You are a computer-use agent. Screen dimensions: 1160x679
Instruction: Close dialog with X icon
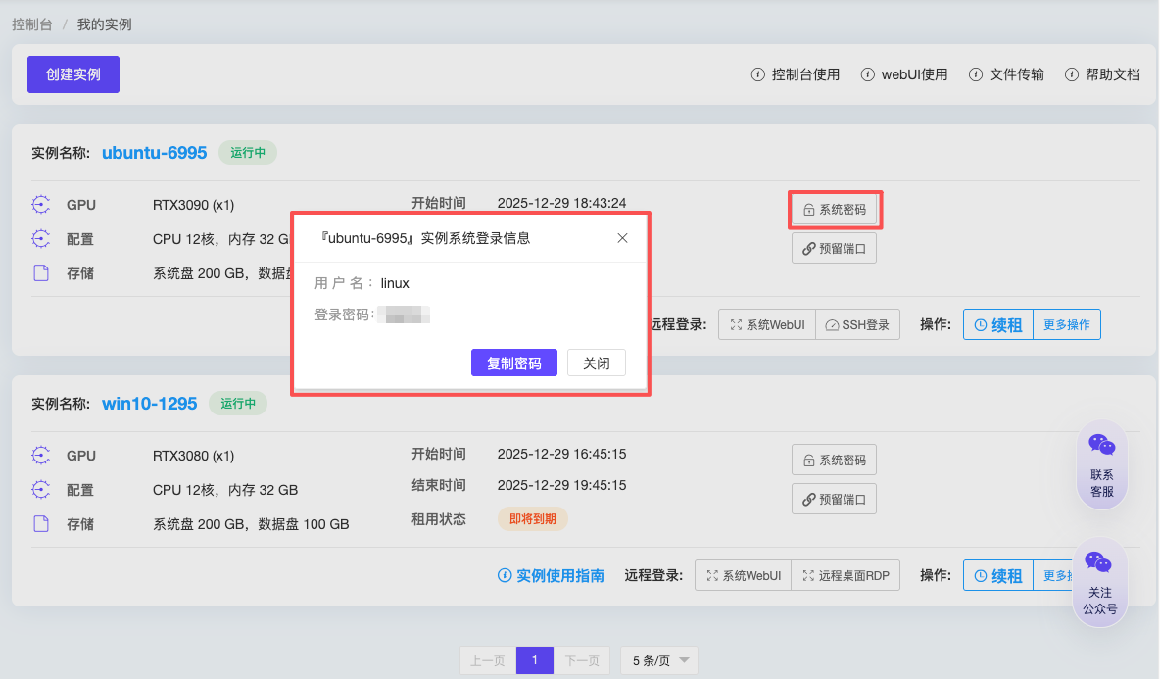(x=622, y=238)
